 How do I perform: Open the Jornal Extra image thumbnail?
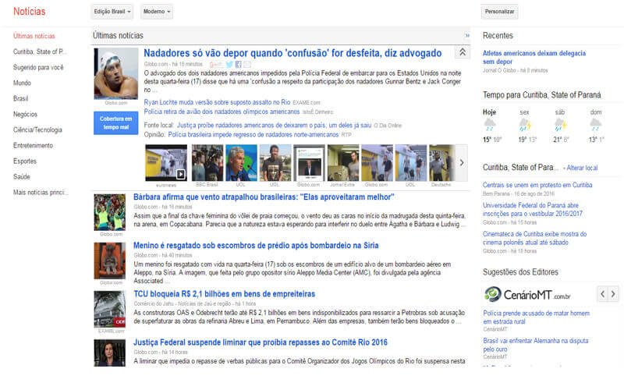click(x=342, y=163)
